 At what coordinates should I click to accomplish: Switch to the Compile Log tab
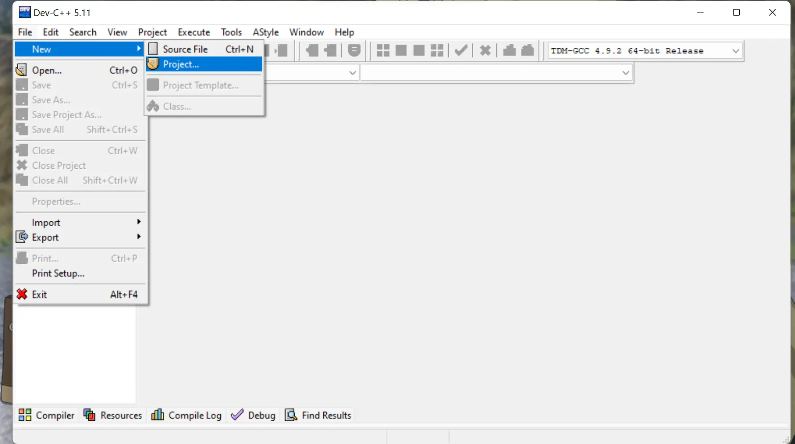click(x=186, y=415)
